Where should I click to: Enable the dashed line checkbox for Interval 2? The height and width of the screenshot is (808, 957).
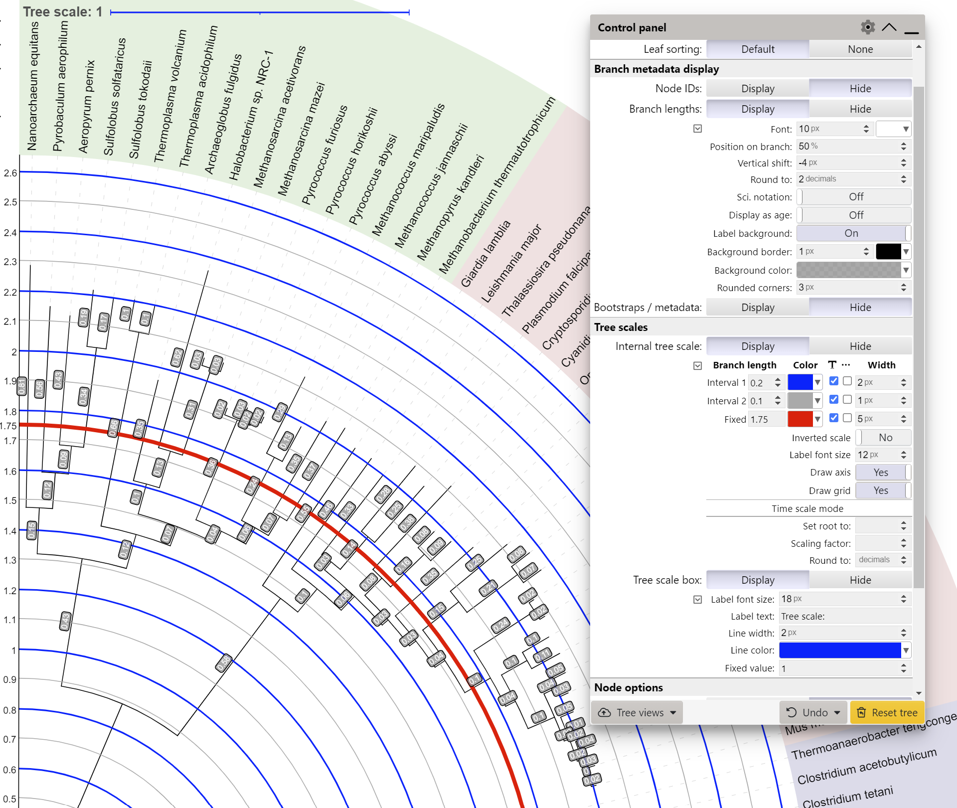point(847,400)
